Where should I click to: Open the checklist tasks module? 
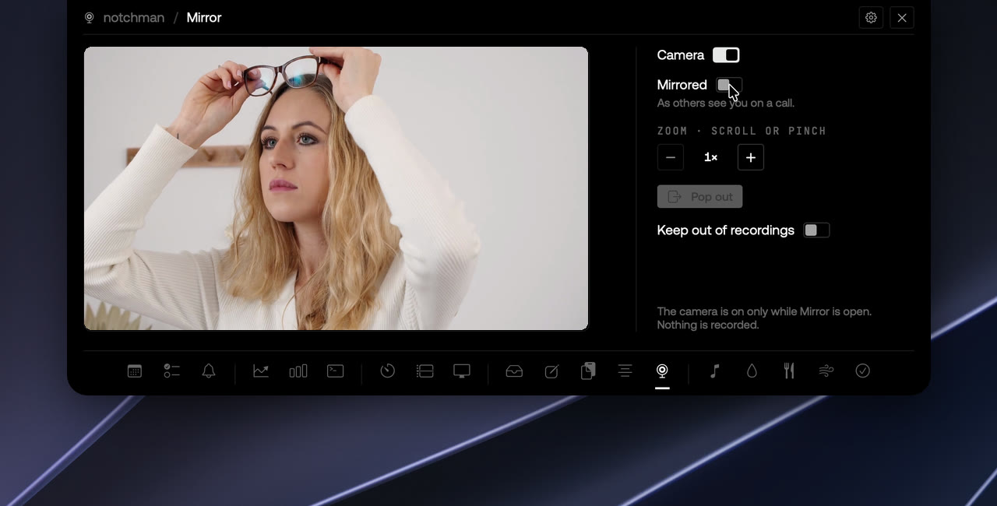[x=171, y=371]
